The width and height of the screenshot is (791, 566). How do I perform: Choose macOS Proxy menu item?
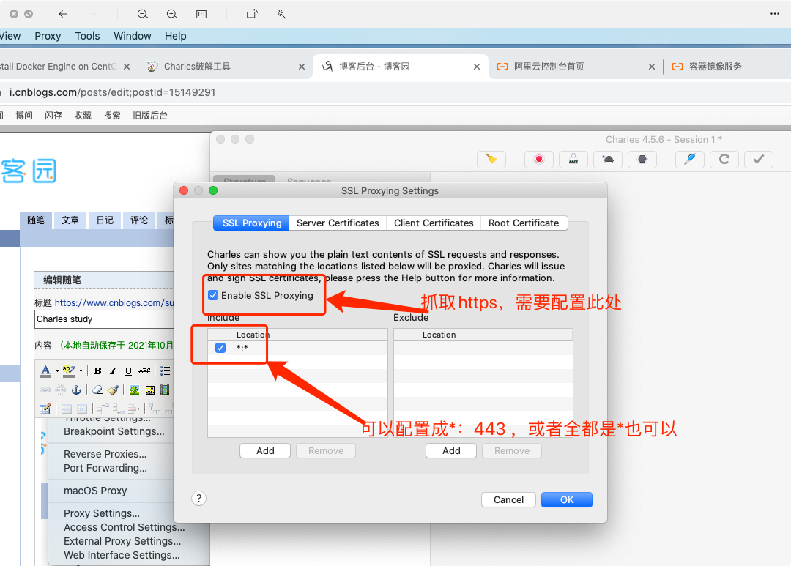click(95, 491)
